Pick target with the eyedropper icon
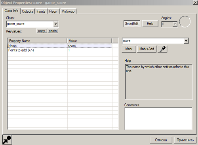The width and height of the screenshot is (198, 145). (x=162, y=49)
